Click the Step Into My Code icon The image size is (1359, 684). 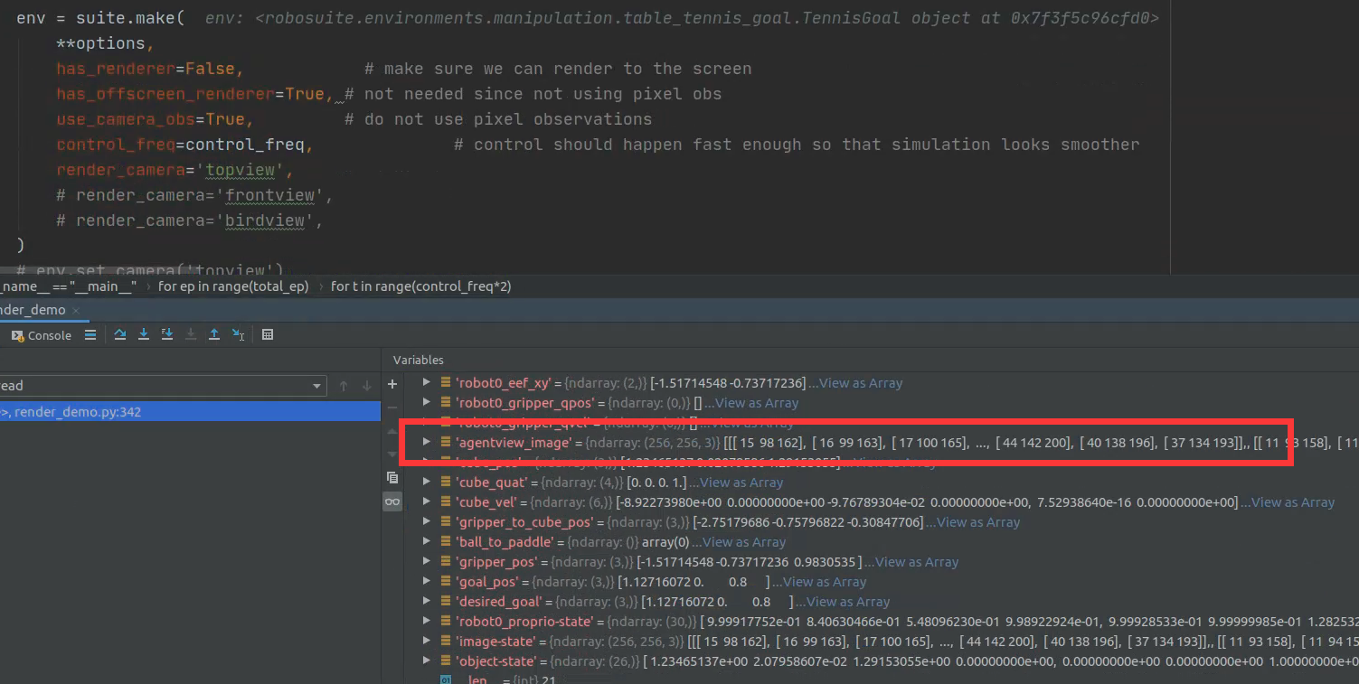point(166,334)
